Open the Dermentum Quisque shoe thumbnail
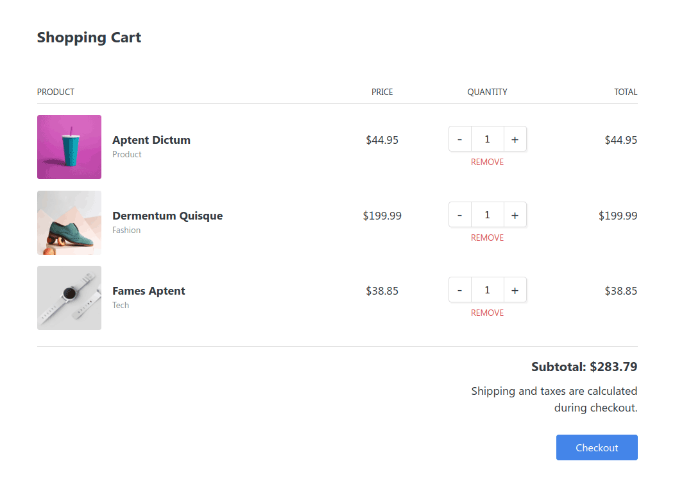This screenshot has width=675, height=486. 69,223
